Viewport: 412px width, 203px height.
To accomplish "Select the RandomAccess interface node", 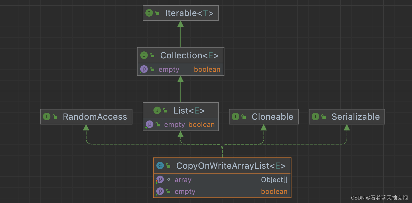I will click(x=86, y=117).
